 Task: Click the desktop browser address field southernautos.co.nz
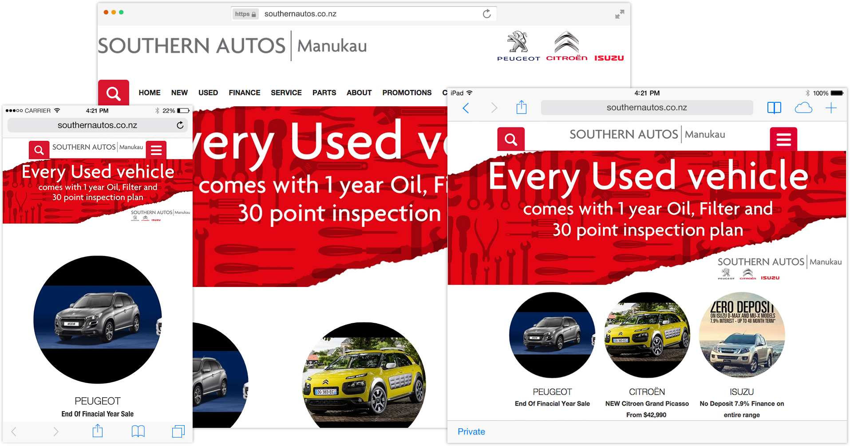coord(364,14)
